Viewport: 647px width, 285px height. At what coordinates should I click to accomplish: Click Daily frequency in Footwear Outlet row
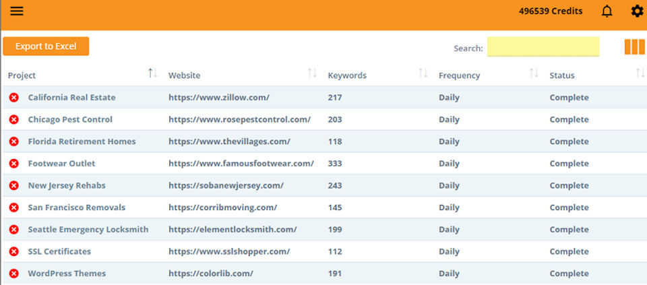[x=450, y=164]
